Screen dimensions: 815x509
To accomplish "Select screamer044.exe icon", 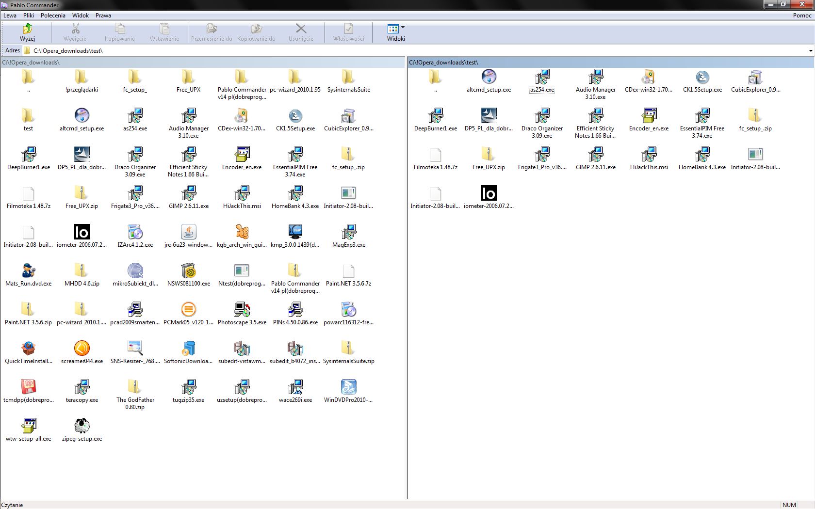I will point(81,349).
